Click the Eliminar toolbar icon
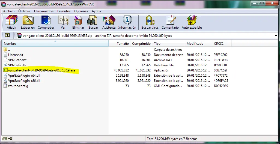The image size is (280, 144). coord(78,20)
